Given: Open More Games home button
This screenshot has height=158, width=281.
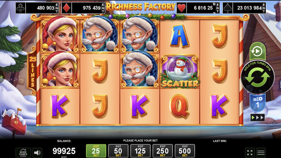Looking at the screenshot, I should coord(23,153).
